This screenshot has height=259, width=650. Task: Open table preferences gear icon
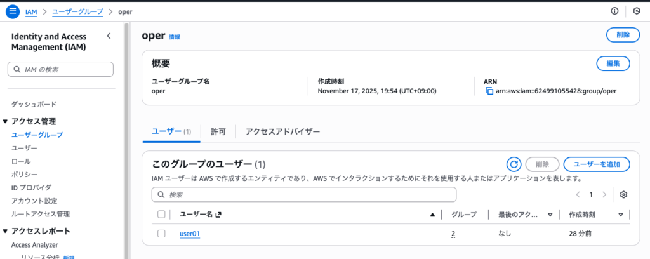pos(623,194)
